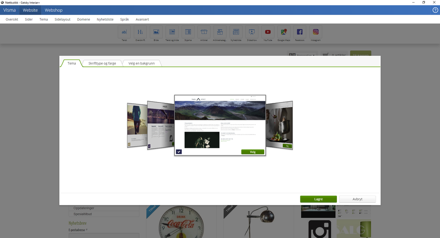Insert a Tekst element from toolbar

point(124,32)
